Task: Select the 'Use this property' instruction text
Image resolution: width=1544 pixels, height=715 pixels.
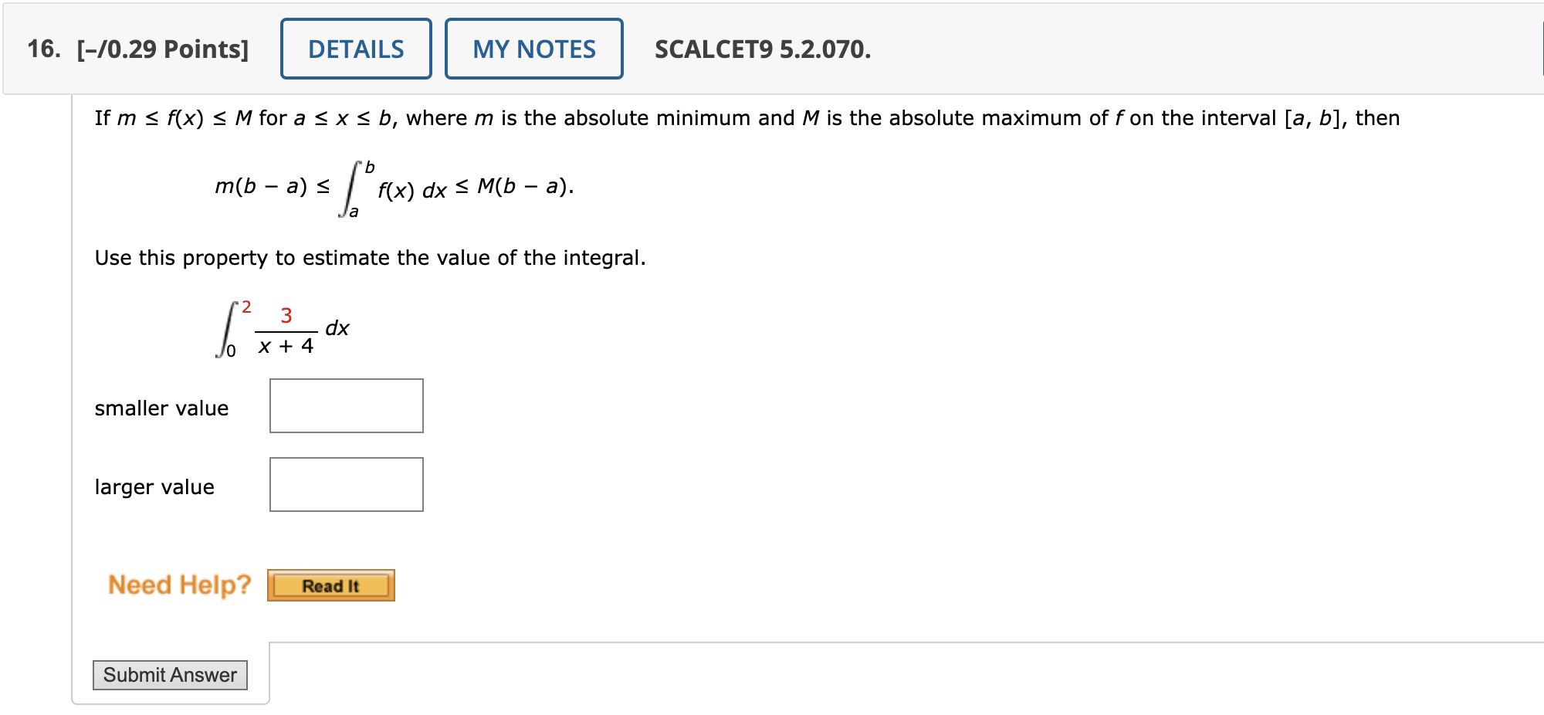Action: point(369,258)
